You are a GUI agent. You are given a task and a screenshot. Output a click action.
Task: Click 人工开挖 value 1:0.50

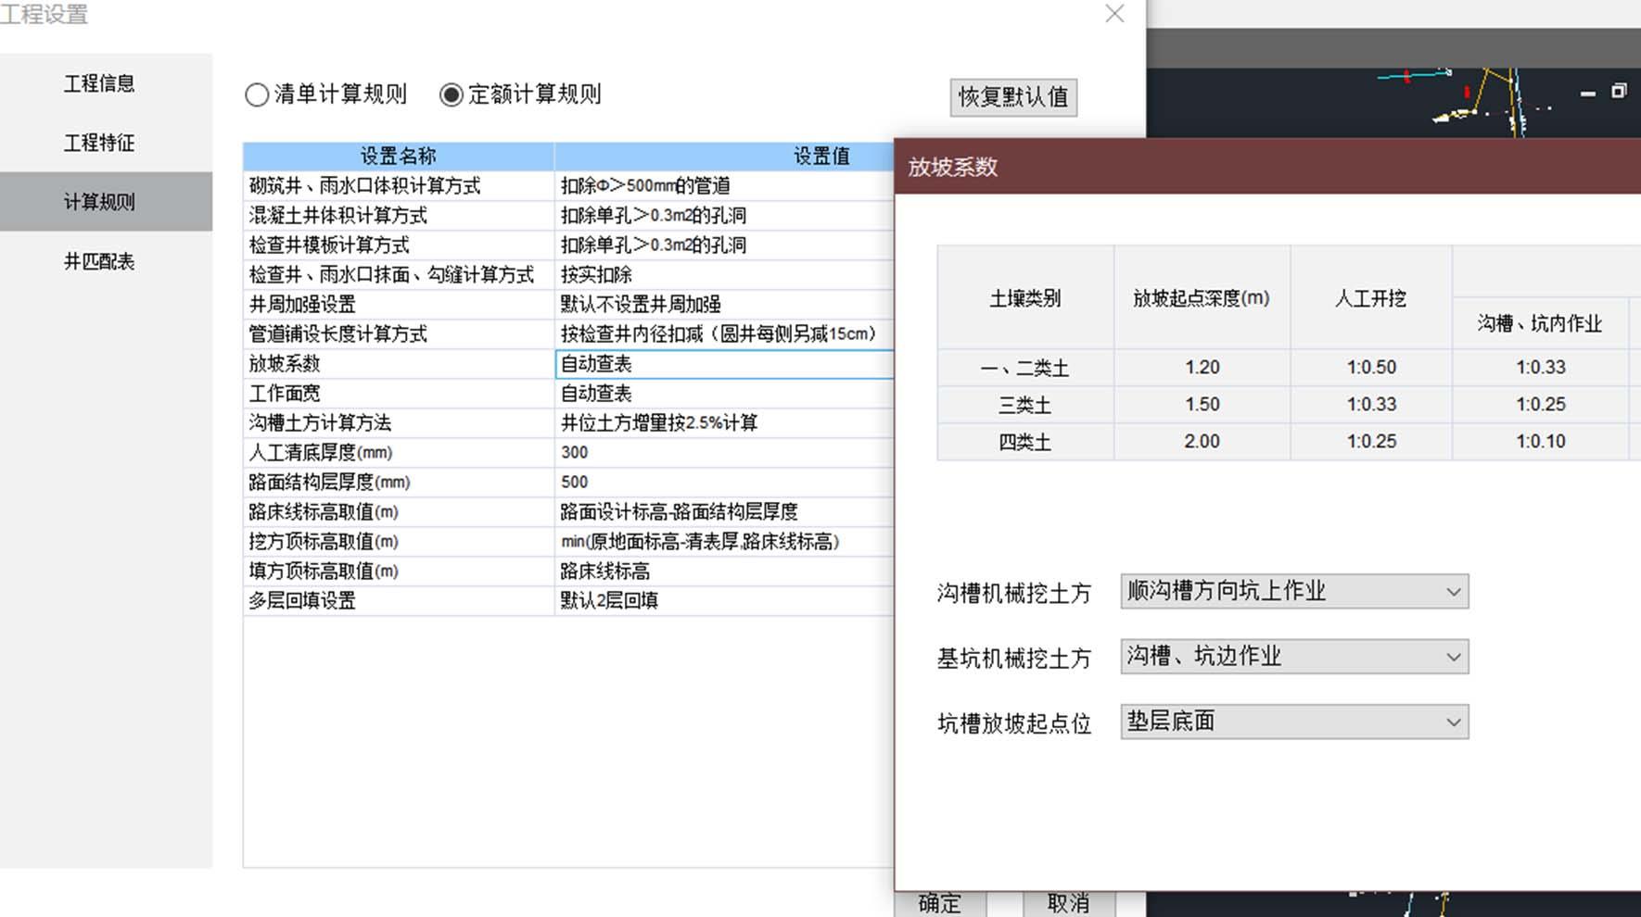[1371, 368]
